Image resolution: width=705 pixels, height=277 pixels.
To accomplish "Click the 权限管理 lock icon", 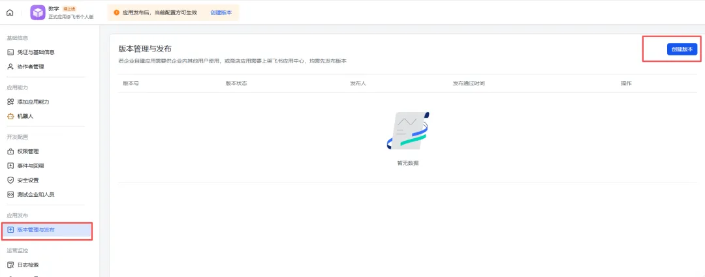I will 11,151.
